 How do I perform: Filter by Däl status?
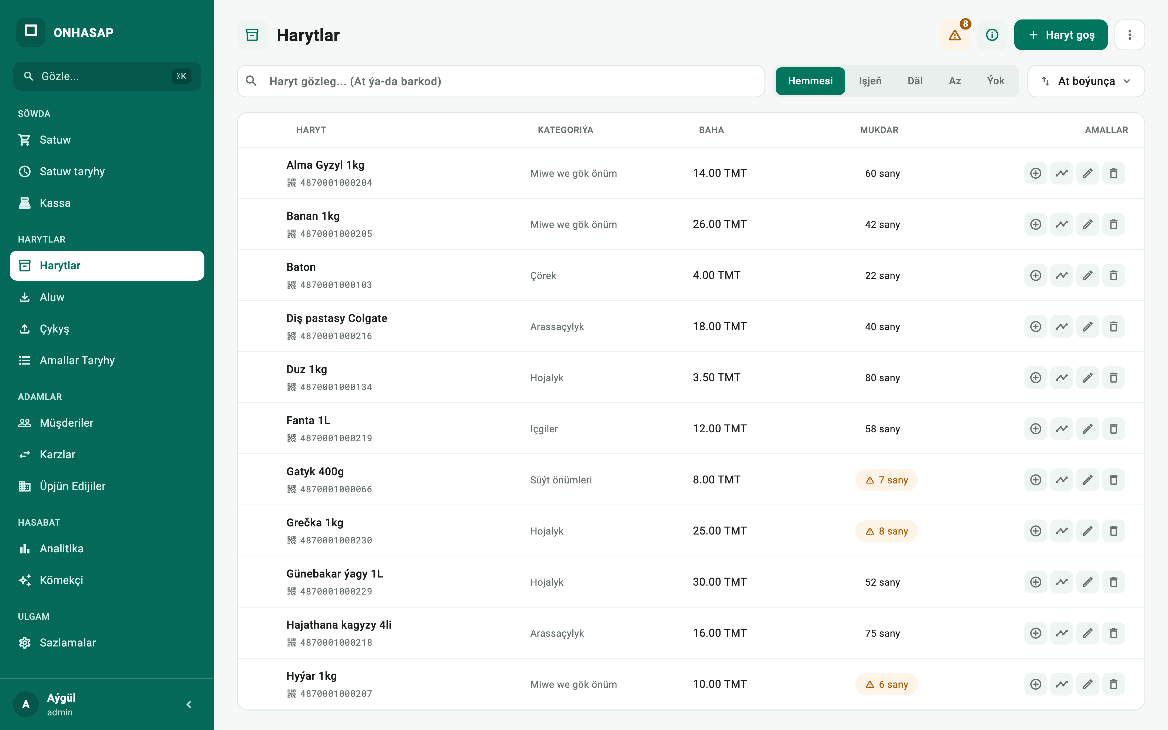[915, 81]
